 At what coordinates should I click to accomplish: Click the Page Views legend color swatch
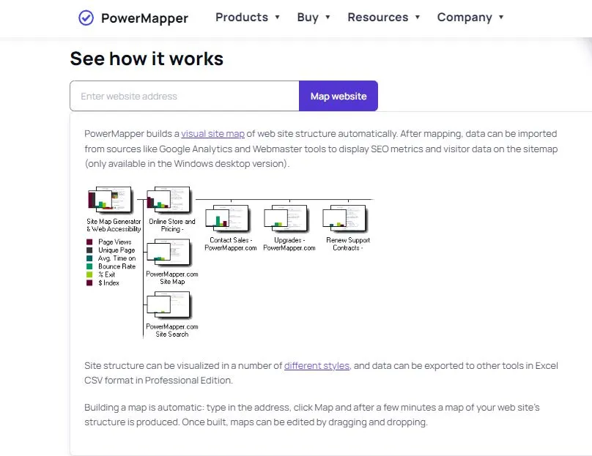(89, 242)
